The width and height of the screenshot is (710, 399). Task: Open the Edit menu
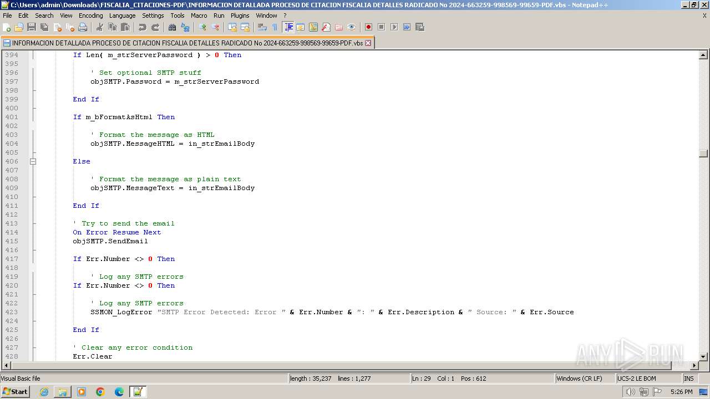tap(23, 16)
